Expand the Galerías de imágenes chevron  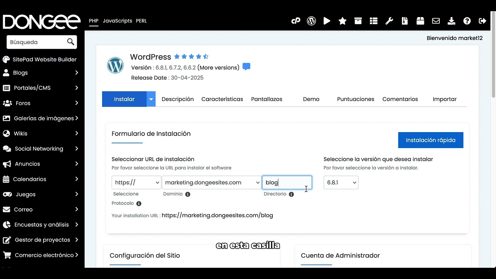pyautogui.click(x=77, y=118)
